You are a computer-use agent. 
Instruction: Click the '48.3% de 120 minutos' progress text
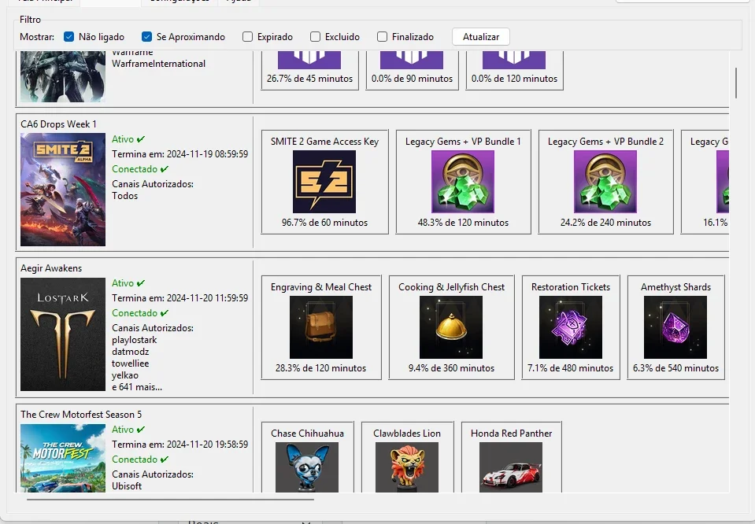coord(463,223)
